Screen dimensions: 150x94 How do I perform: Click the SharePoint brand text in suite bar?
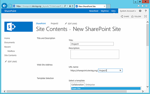click(x=10, y=11)
